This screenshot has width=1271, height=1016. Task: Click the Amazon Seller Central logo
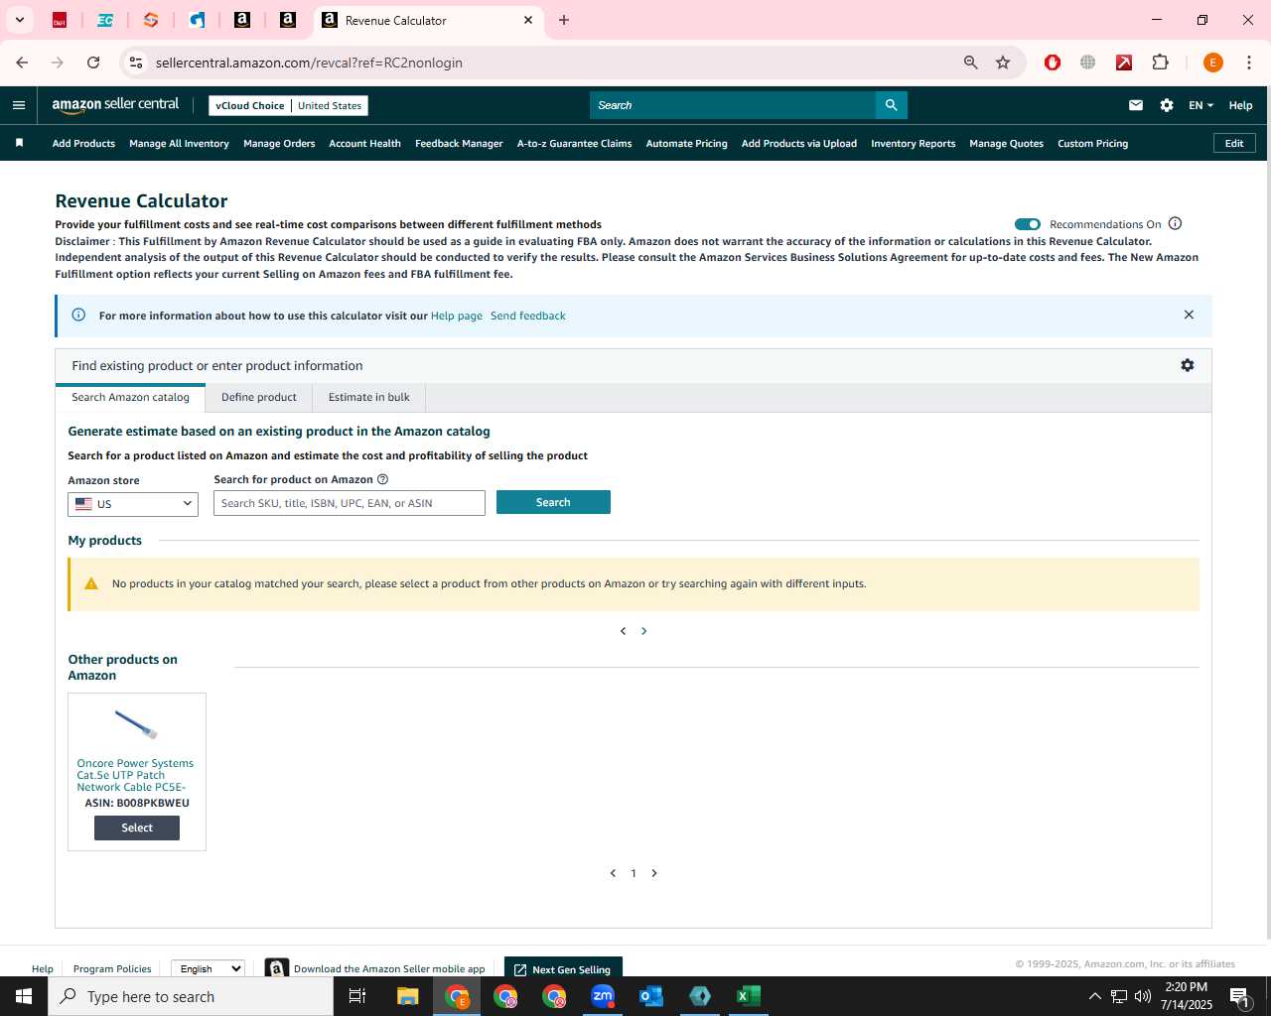click(x=115, y=104)
